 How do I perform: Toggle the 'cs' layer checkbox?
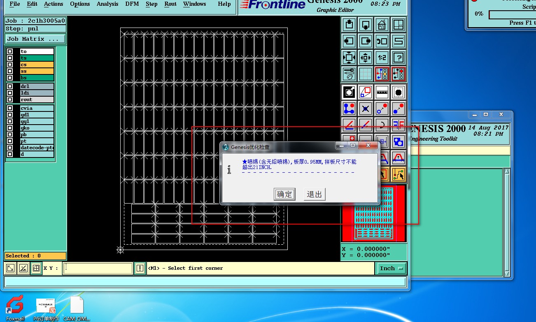10,65
